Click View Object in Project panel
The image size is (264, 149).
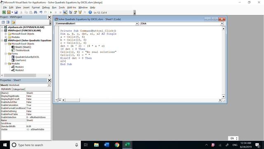point(8,22)
